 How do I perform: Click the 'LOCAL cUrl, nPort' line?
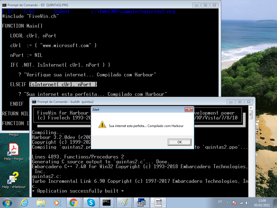(x=33, y=36)
